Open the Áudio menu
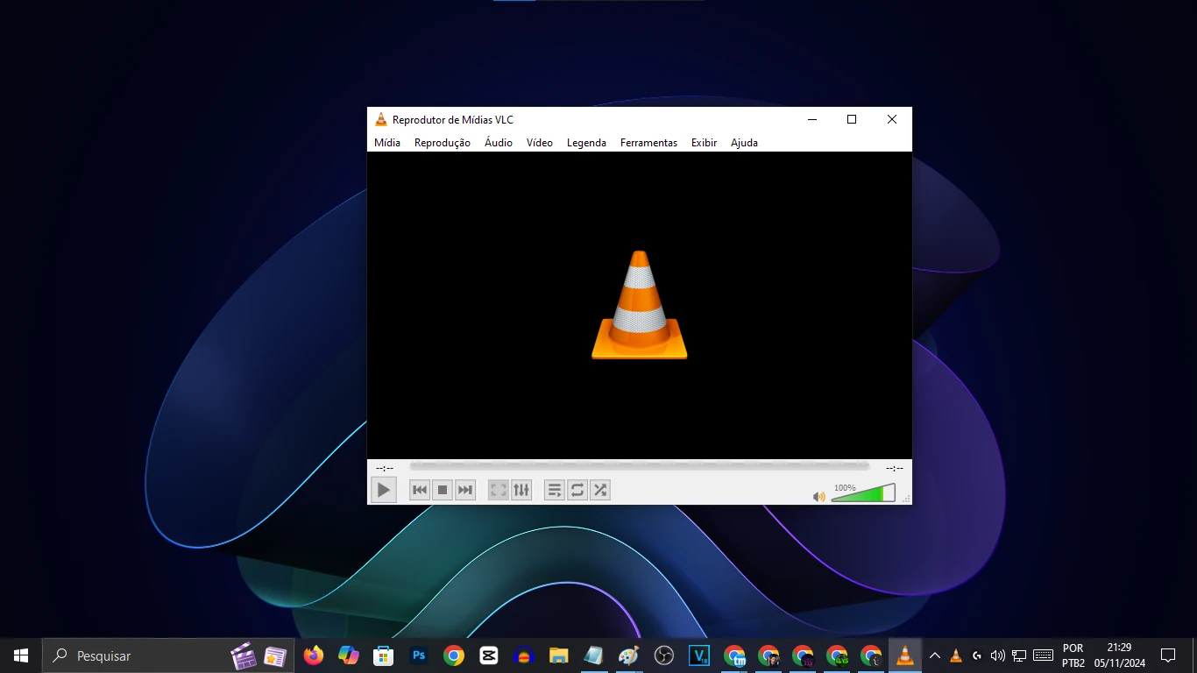 (498, 143)
